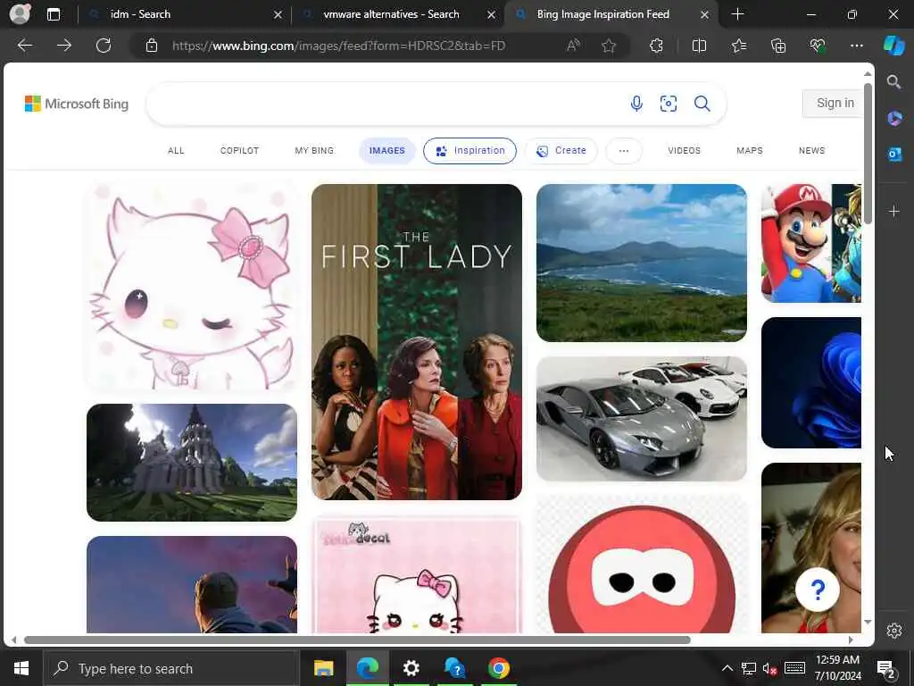Image resolution: width=914 pixels, height=686 pixels.
Task: Click the help question mark button
Action: point(818,590)
